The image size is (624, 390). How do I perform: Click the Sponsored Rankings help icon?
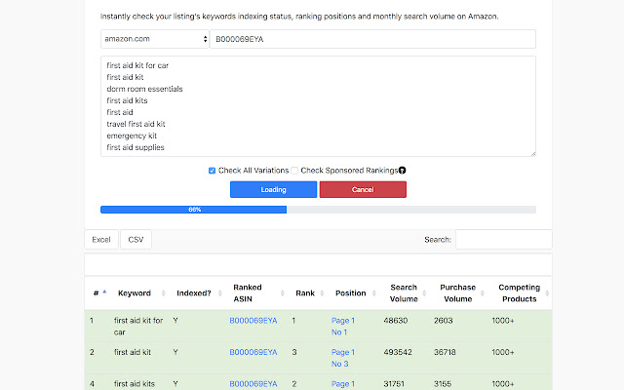(x=402, y=171)
